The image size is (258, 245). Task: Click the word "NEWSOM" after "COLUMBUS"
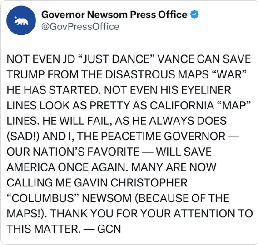(107, 198)
